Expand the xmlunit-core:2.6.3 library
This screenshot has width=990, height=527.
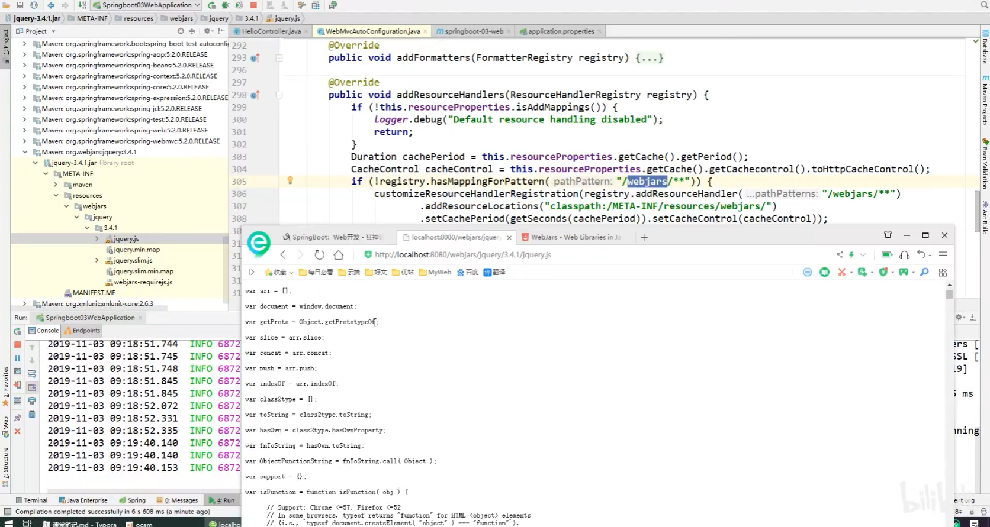(24, 304)
